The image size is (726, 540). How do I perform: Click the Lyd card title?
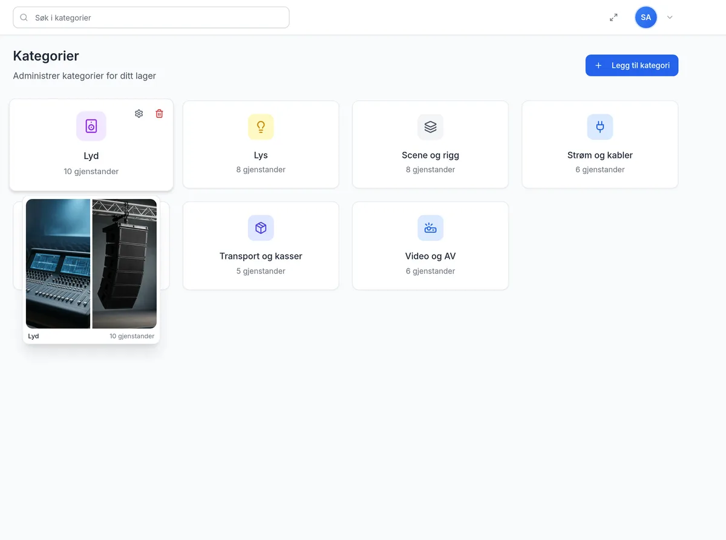[x=91, y=155]
